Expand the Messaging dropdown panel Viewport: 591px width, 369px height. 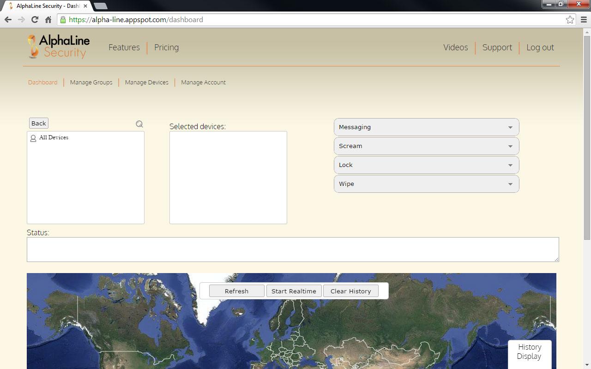(x=426, y=127)
